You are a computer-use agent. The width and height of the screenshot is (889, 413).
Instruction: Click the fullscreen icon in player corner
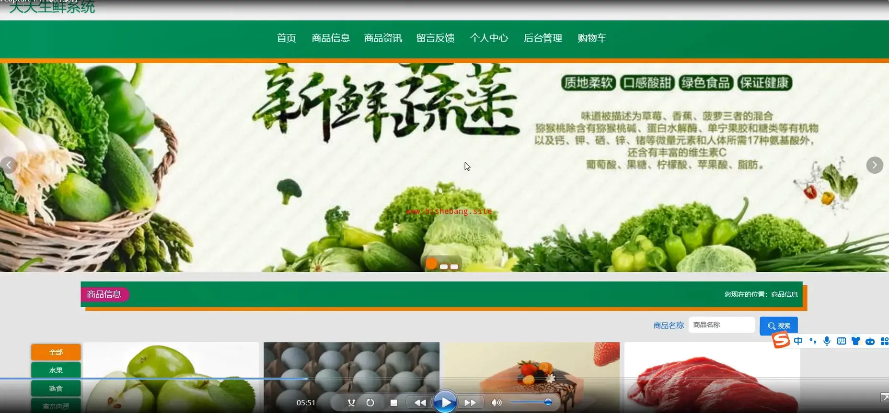pyautogui.click(x=885, y=397)
